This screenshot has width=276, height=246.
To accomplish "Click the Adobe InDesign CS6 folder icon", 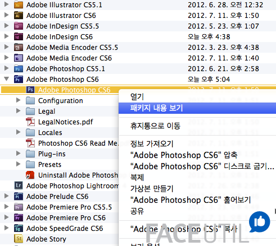I will pyautogui.click(x=19, y=37).
